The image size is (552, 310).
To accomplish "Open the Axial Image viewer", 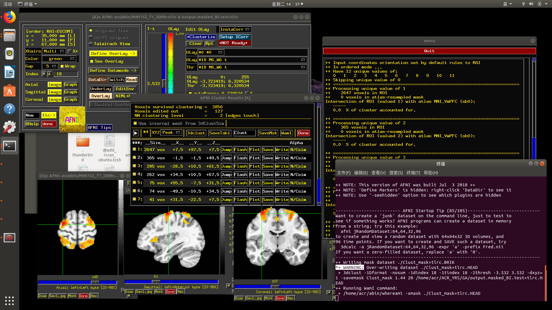I will pyautogui.click(x=55, y=84).
